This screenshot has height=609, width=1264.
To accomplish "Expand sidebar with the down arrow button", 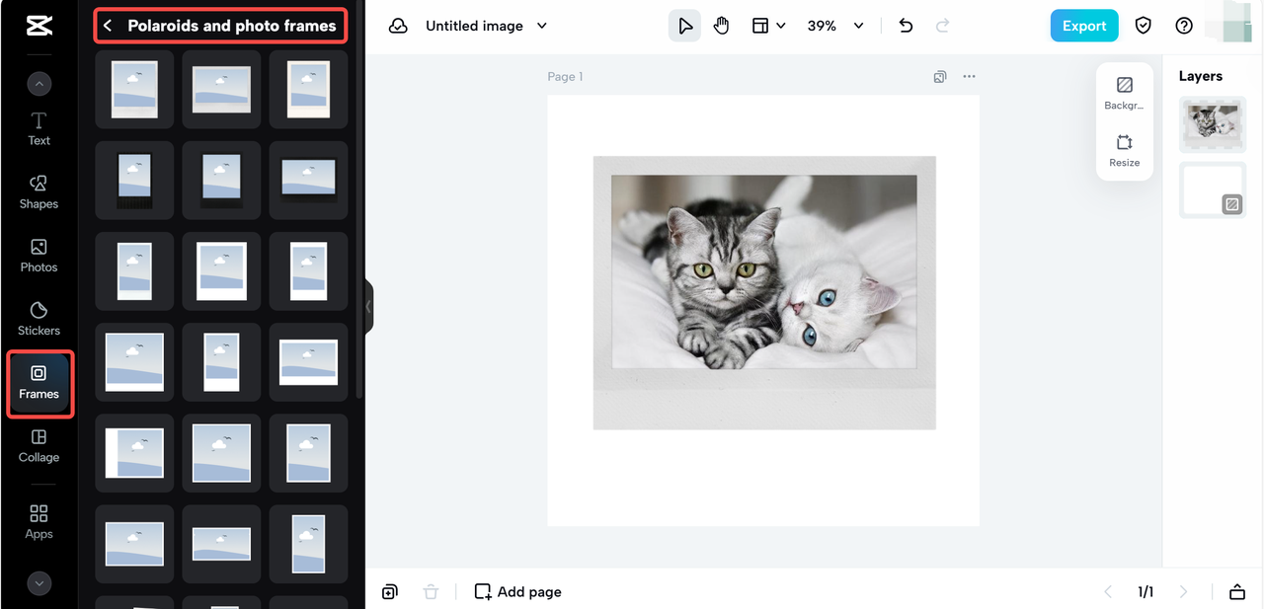I will tap(39, 583).
